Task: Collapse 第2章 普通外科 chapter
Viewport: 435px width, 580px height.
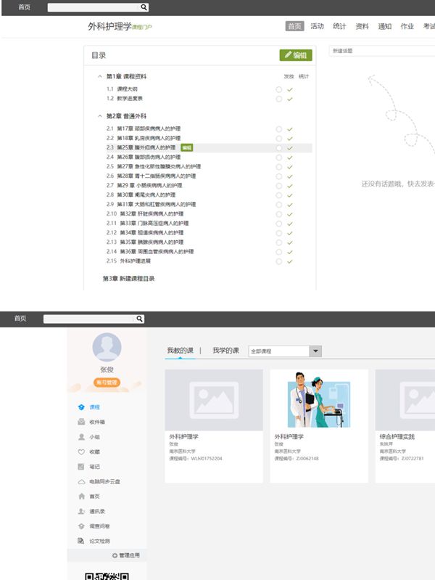Action: (x=100, y=116)
